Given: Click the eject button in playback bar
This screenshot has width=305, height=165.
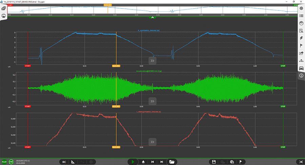Looking at the screenshot, I should [x=143, y=162].
